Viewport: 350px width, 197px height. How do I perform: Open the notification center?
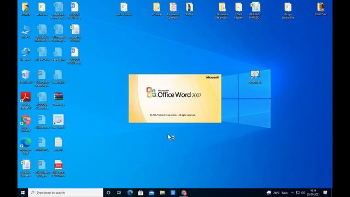(x=325, y=193)
